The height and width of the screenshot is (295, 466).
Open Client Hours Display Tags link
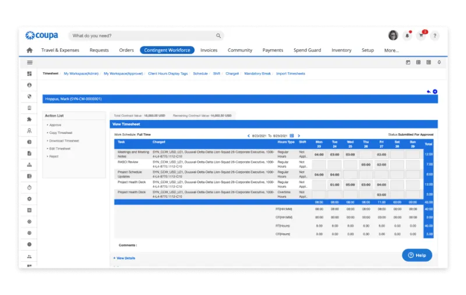[168, 73]
